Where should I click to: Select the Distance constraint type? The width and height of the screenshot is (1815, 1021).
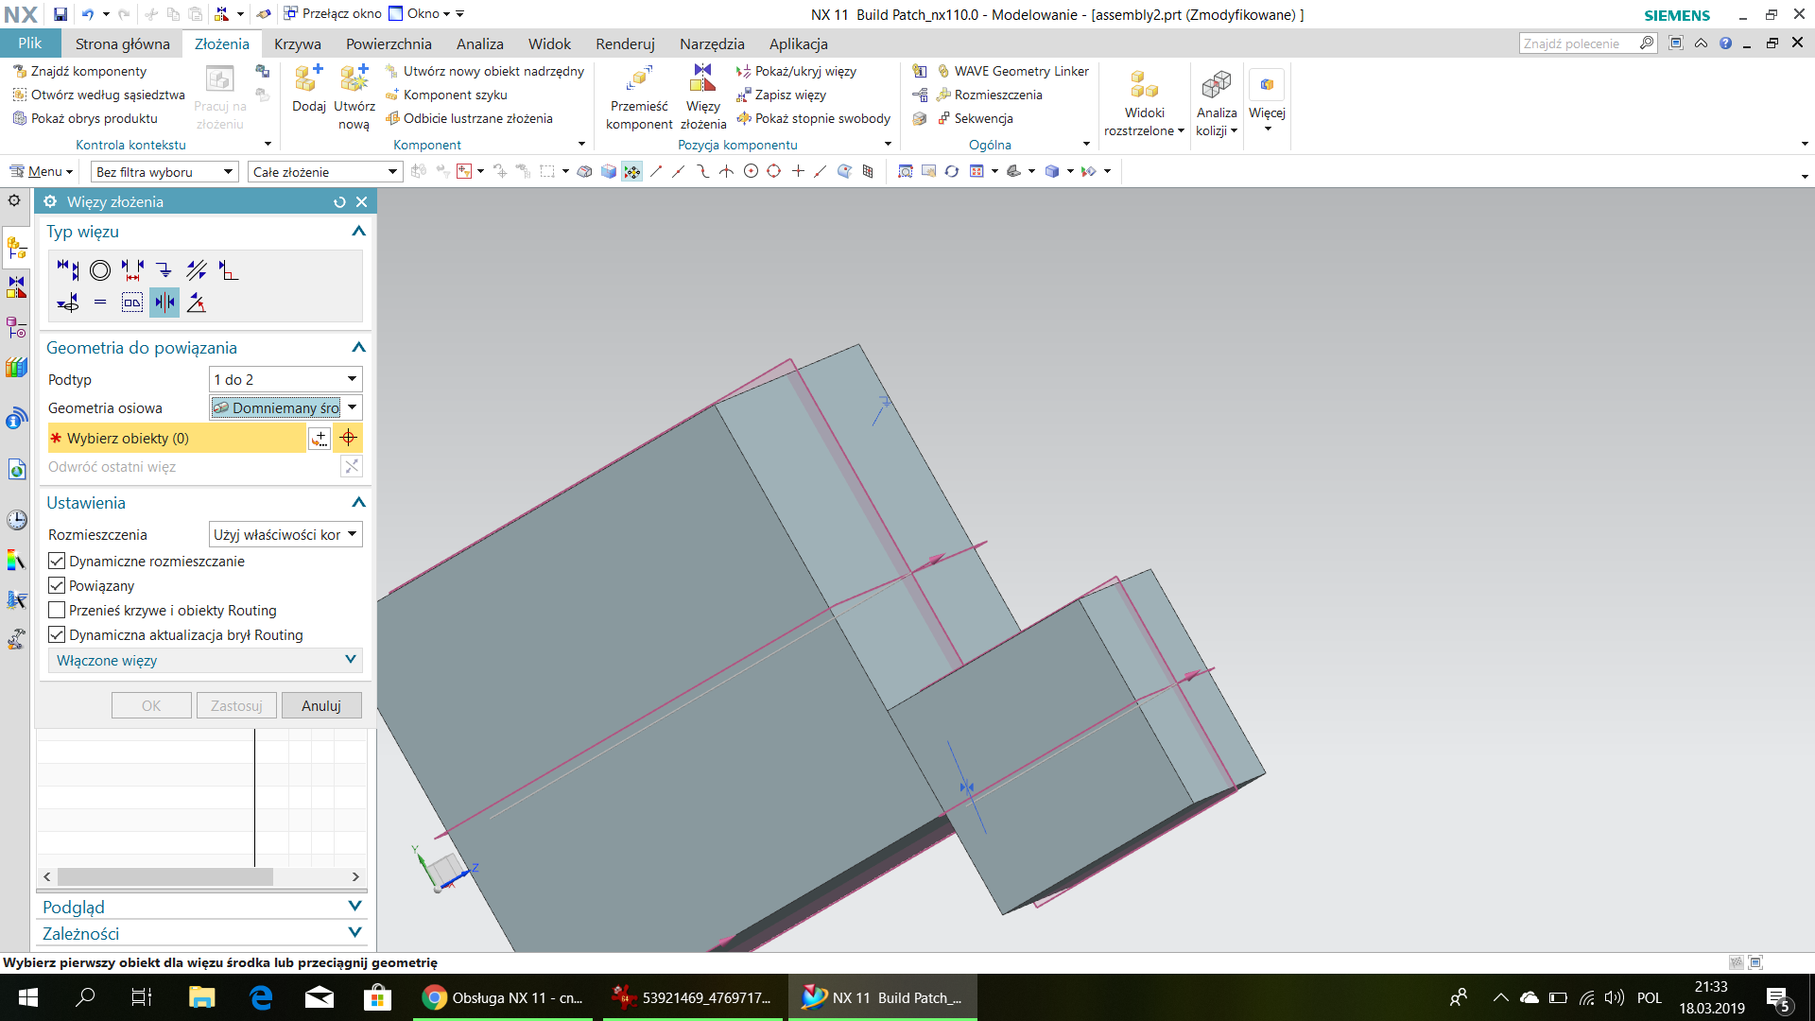pos(132,270)
